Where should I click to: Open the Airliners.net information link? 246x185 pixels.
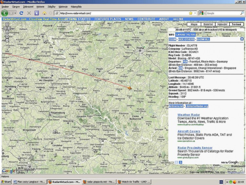(x=176, y=106)
